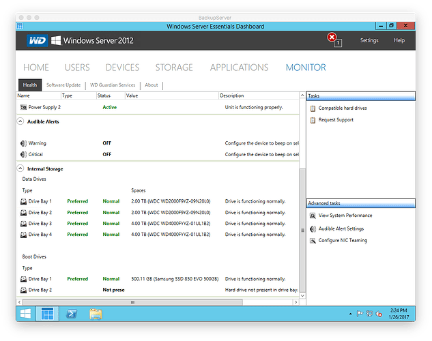Open Configure NIC Teaming link
The height and width of the screenshot is (341, 432).
pos(343,241)
